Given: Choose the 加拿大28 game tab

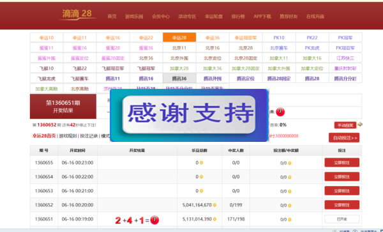Looking at the screenshot, I should pos(179,68).
